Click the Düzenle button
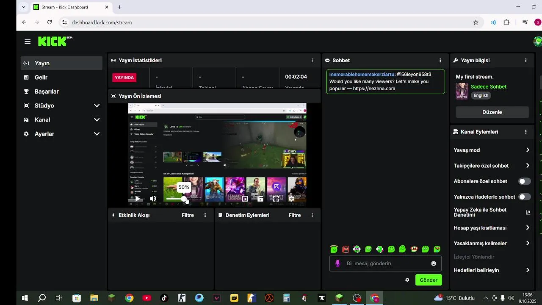 [x=492, y=112]
